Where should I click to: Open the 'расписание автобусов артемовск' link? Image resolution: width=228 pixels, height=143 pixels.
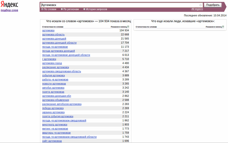[x=62, y=104]
